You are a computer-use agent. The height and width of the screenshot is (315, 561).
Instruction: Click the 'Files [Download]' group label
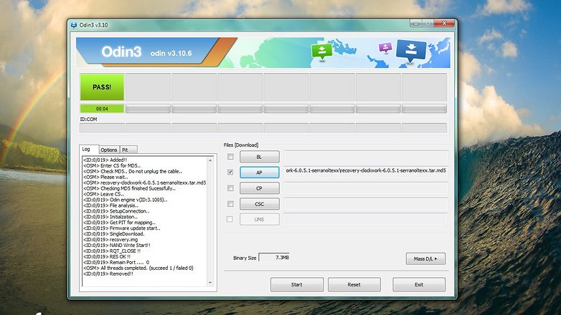pyautogui.click(x=241, y=145)
